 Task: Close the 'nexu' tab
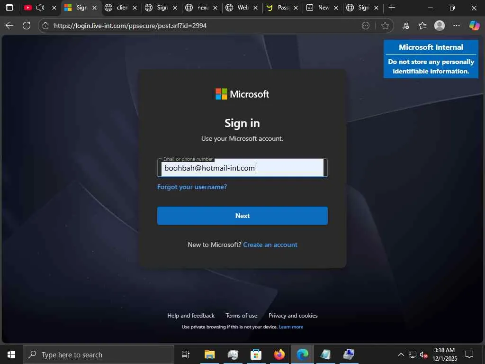click(216, 8)
